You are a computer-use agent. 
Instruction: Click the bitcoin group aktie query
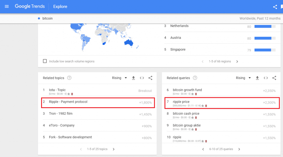[x=187, y=125]
